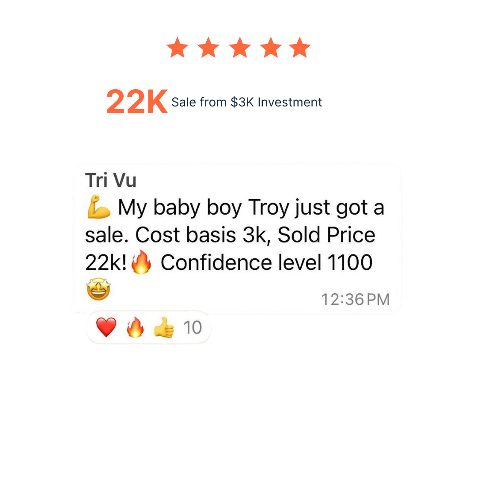Click the reaction count "10"
Image resolution: width=477 pixels, height=477 pixels.
192,328
